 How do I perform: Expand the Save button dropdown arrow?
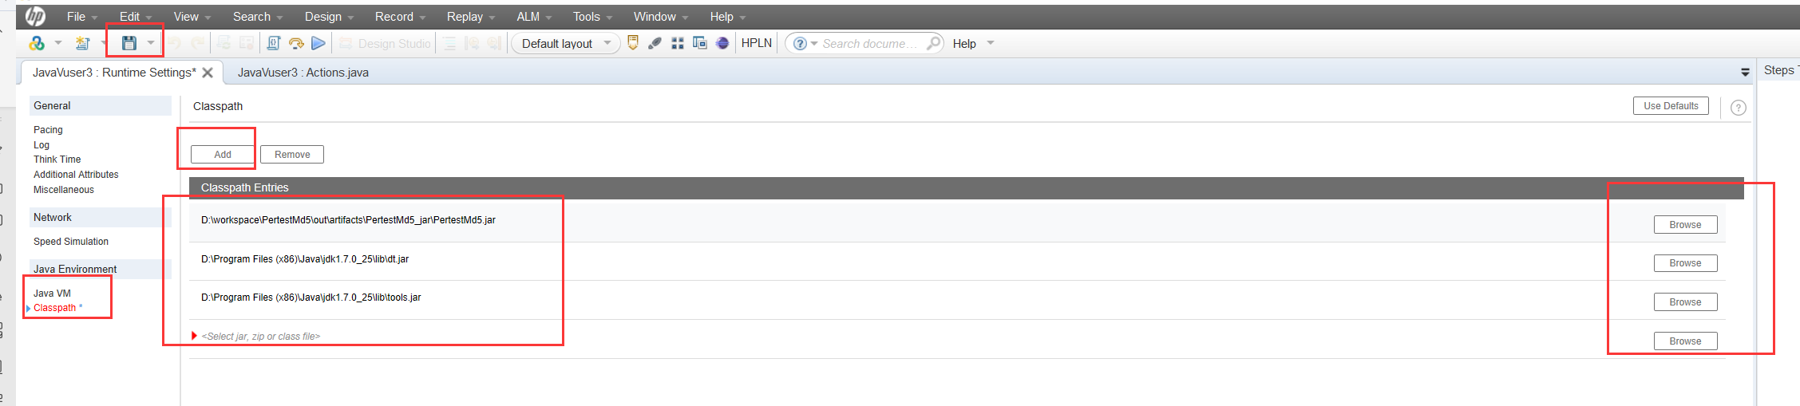click(151, 43)
